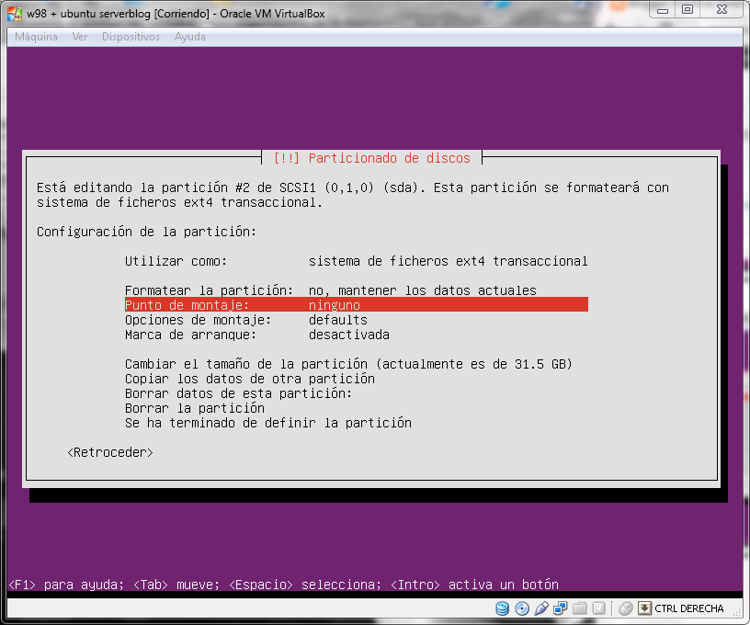This screenshot has height=625, width=750.
Task: Click the shared folders status icon
Action: pyautogui.click(x=580, y=608)
